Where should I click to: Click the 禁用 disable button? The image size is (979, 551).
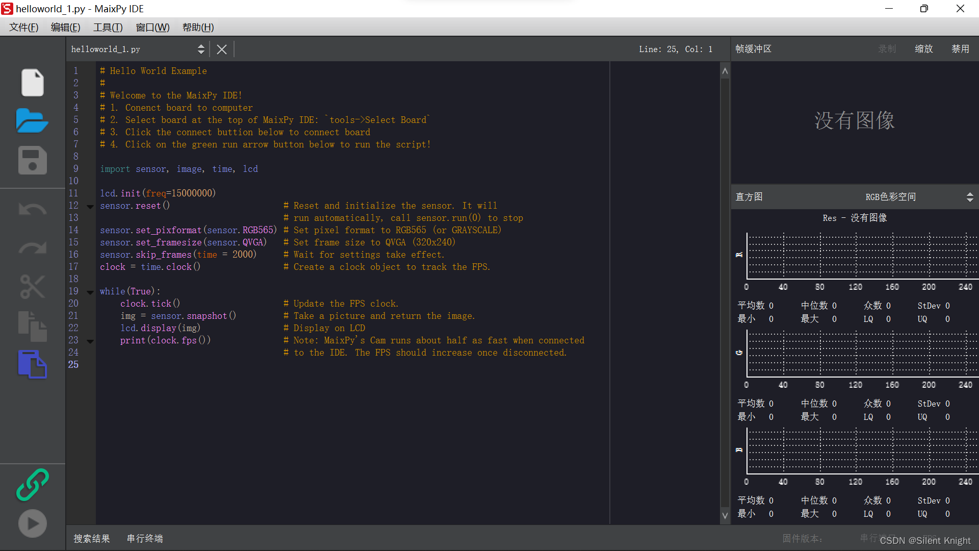961,49
